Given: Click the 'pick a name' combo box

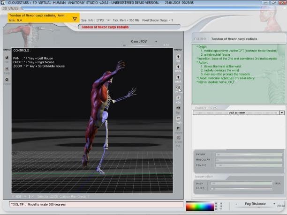Looking at the screenshot, I should point(239,113).
